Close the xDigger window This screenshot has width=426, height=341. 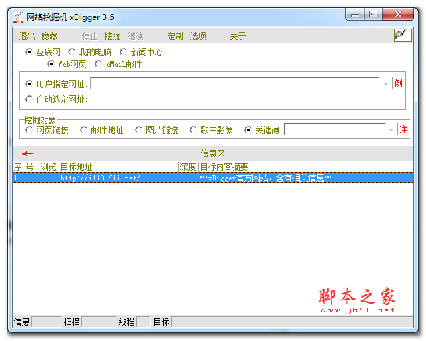[398, 14]
